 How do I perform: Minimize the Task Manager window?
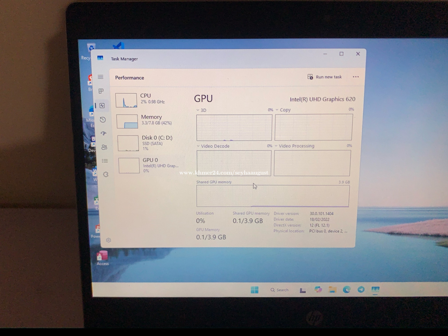click(325, 54)
